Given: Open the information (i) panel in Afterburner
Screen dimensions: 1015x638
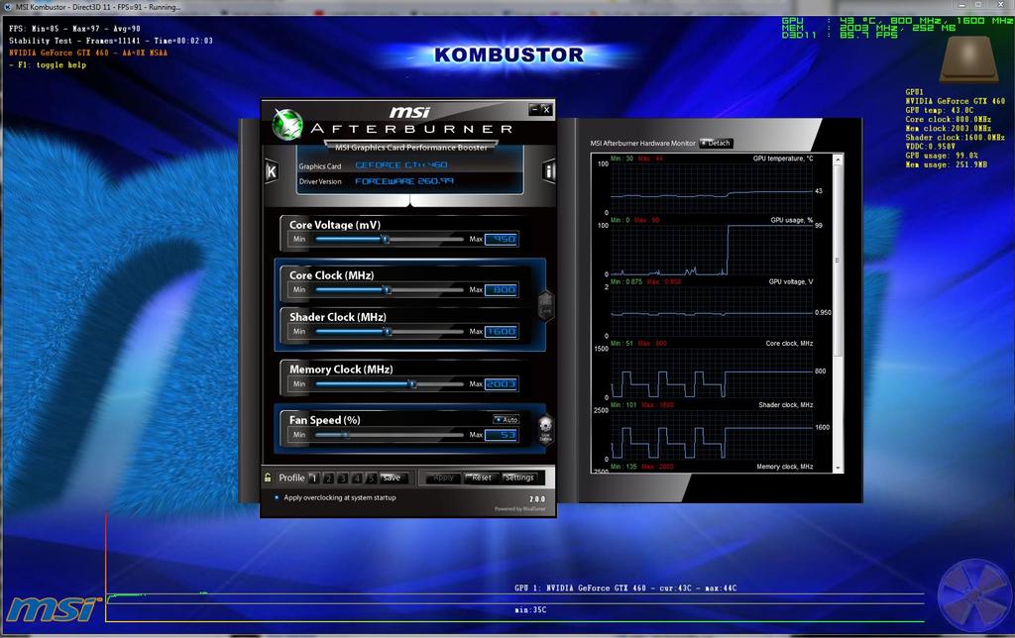Looking at the screenshot, I should pyautogui.click(x=549, y=171).
